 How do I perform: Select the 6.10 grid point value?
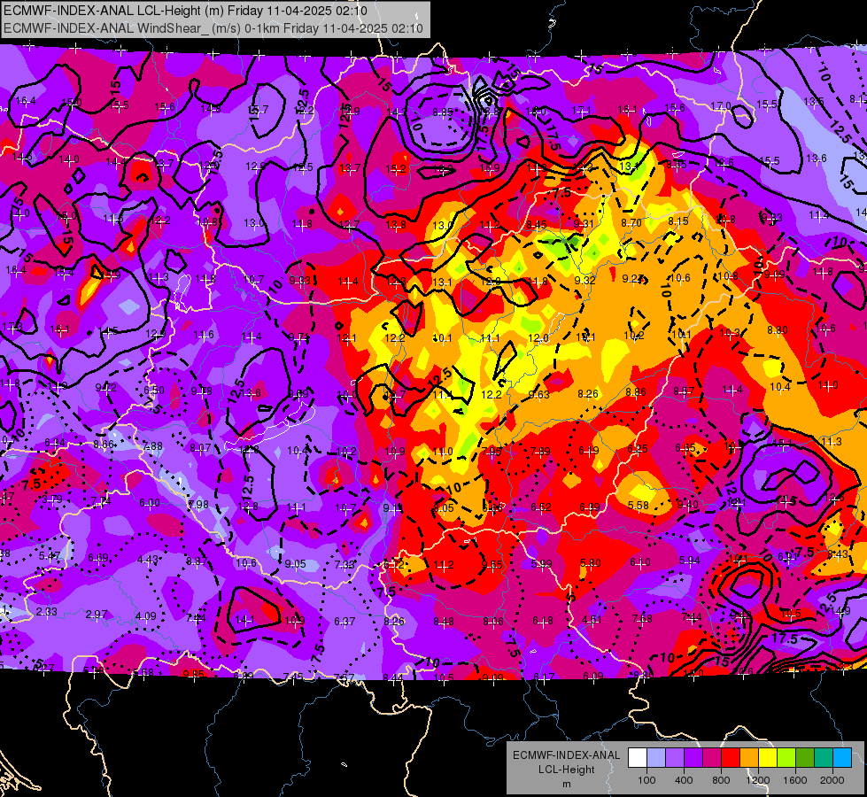click(640, 562)
